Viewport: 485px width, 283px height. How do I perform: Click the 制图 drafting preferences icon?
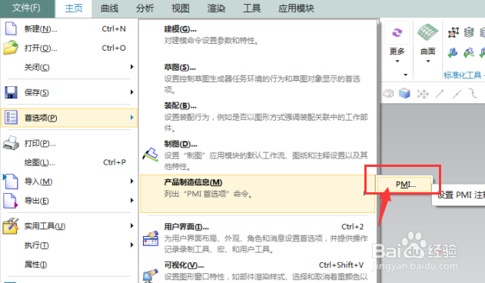click(151, 155)
